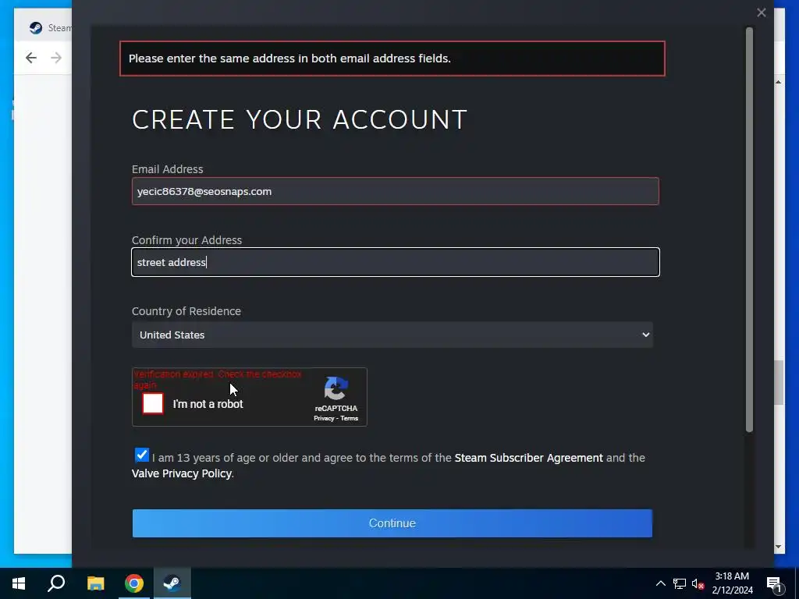Open the reCAPTCHA Privacy link
799x599 pixels.
pos(324,418)
